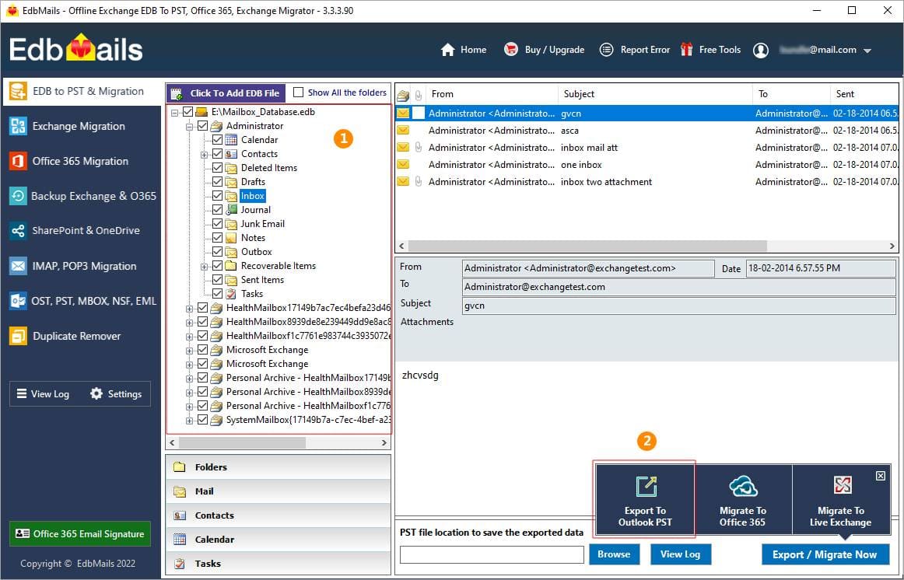Open Free Tools gift icon
The width and height of the screenshot is (904, 580).
pyautogui.click(x=686, y=50)
